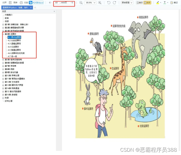Click the page number field showing 69
The image size is (181, 155).
point(57,2)
